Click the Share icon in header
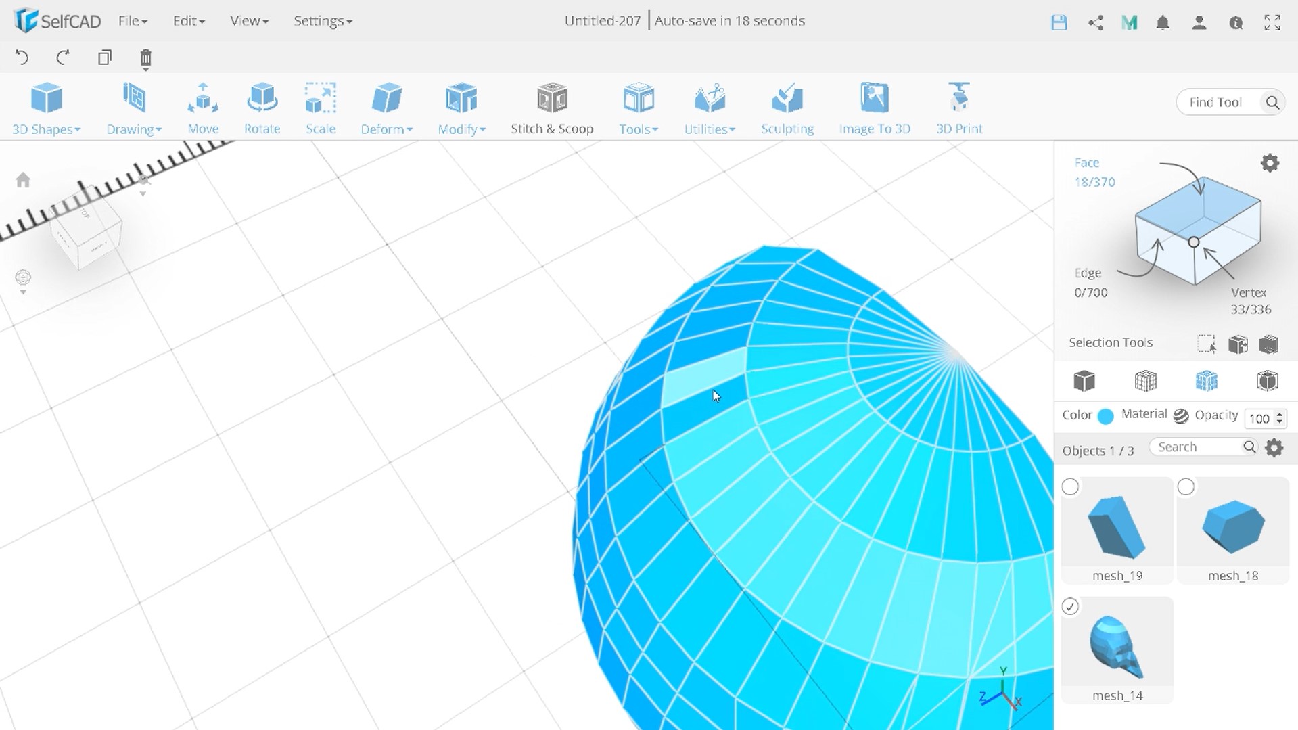 [x=1096, y=22]
